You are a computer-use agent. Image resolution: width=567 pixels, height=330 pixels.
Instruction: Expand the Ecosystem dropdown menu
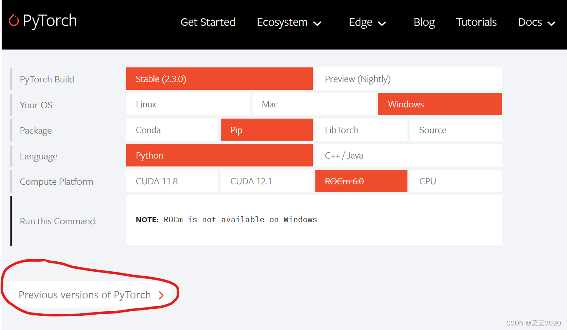point(289,22)
